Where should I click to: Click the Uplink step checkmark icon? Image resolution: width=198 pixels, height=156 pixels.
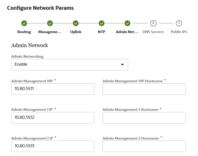point(76,23)
